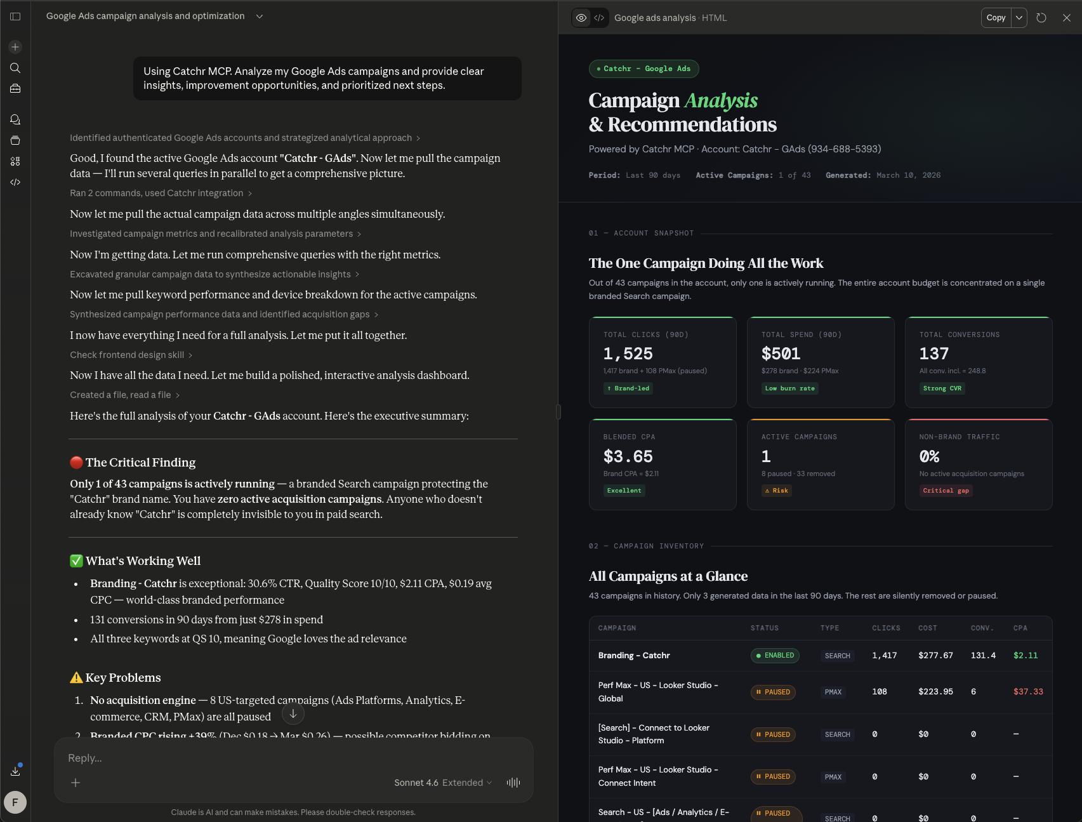Click the panel resize handle between chat and artifact
The image size is (1082, 822).
[558, 411]
